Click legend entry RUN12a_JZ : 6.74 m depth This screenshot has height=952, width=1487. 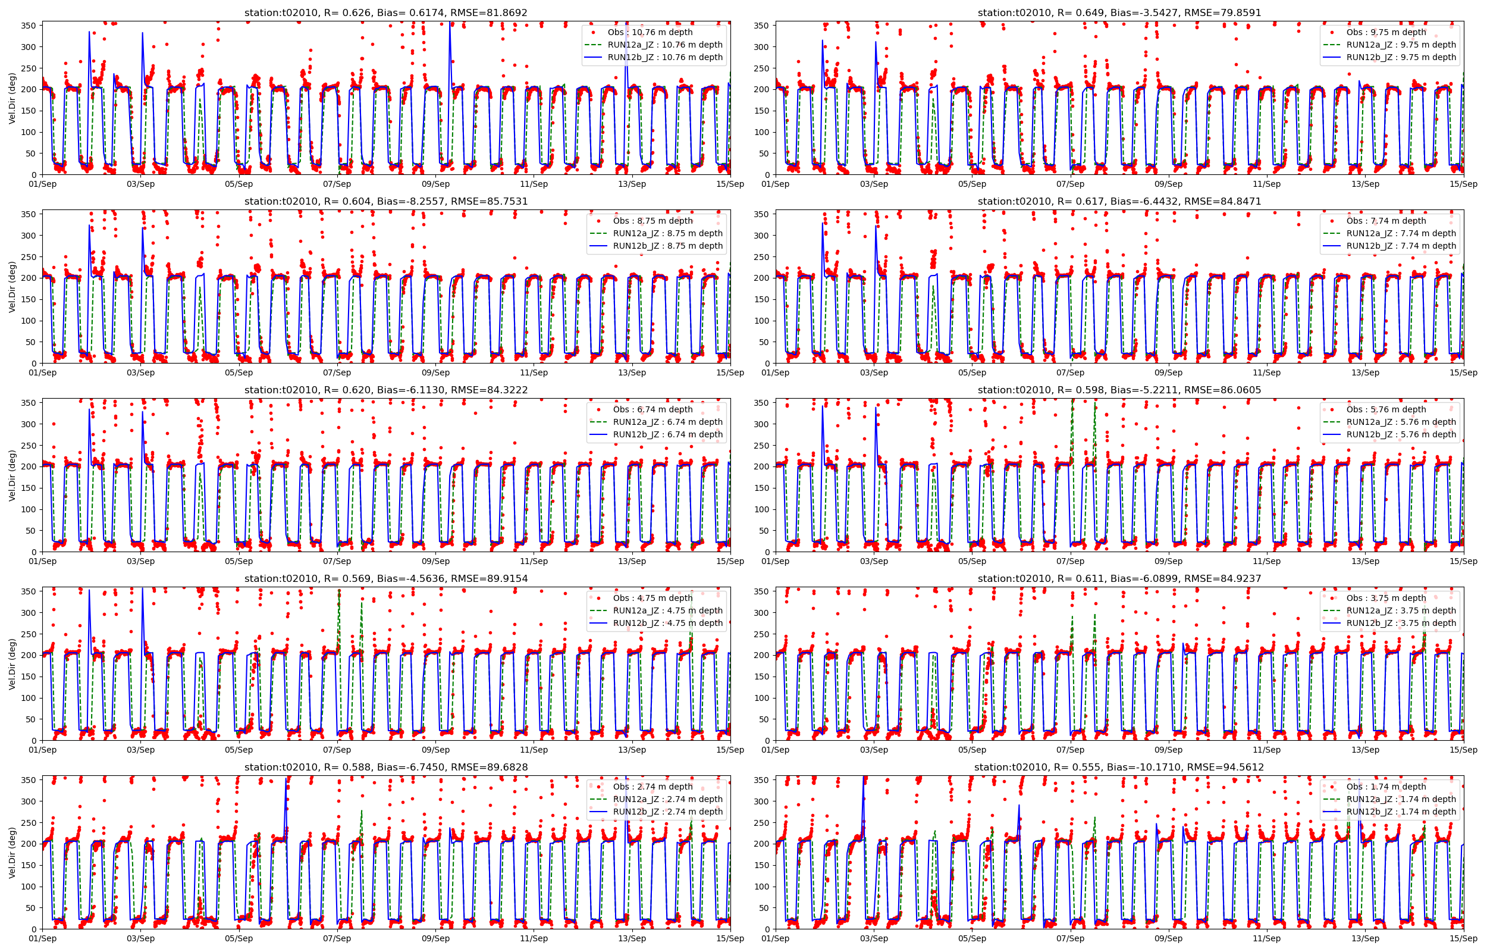pyautogui.click(x=667, y=422)
